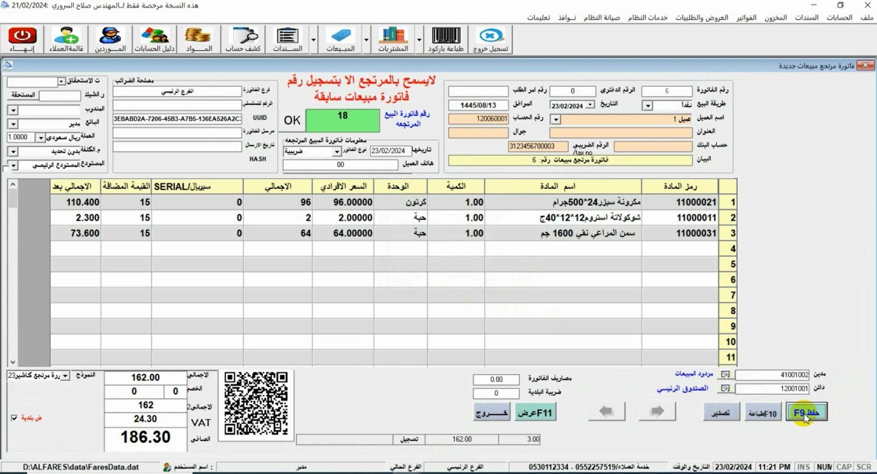The width and height of the screenshot is (877, 474).
Task: Select the row 2 item name cell شوكولاتة استروم
Action: (563, 218)
